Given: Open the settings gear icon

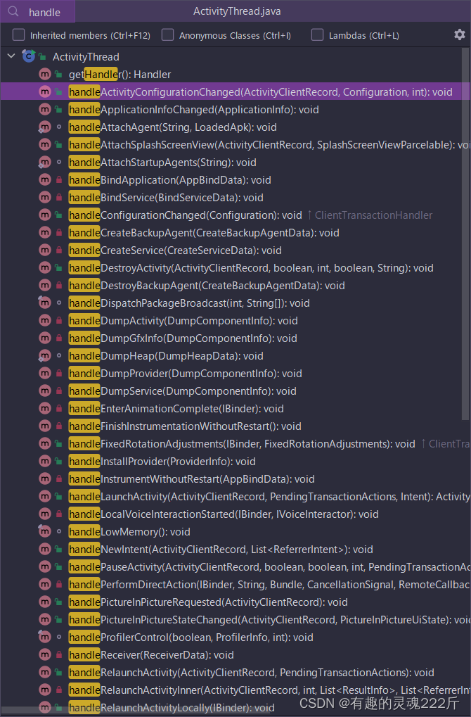Looking at the screenshot, I should coord(460,34).
